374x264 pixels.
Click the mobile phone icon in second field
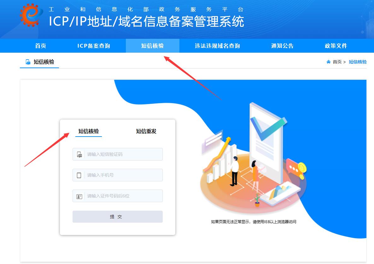pos(79,175)
